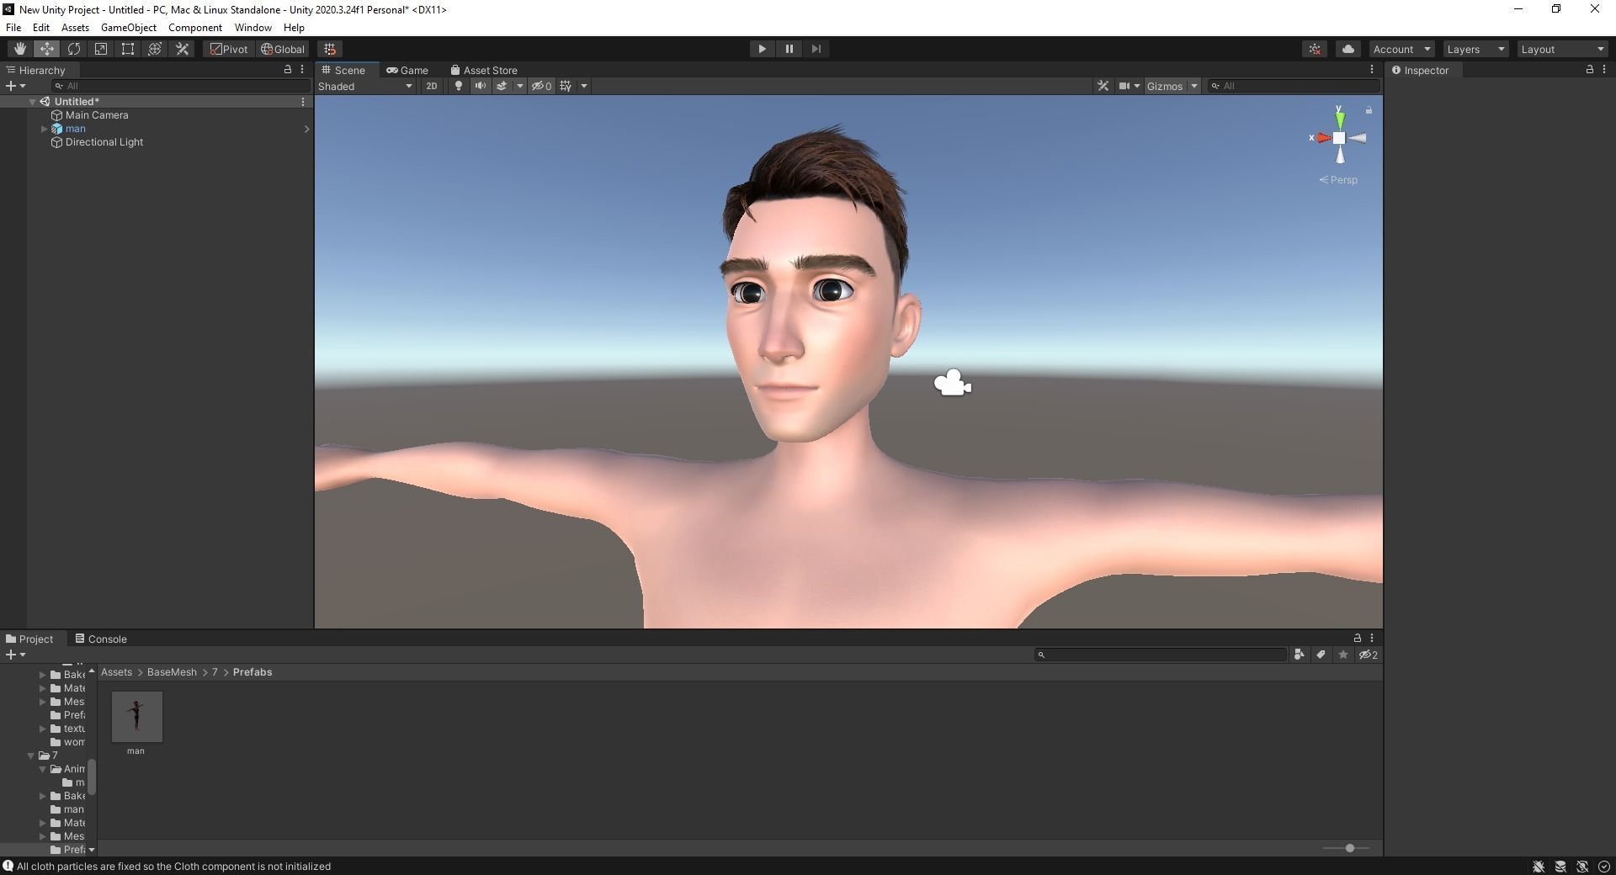Switch to the Asset Store tab
This screenshot has height=875, width=1616.
pos(484,70)
